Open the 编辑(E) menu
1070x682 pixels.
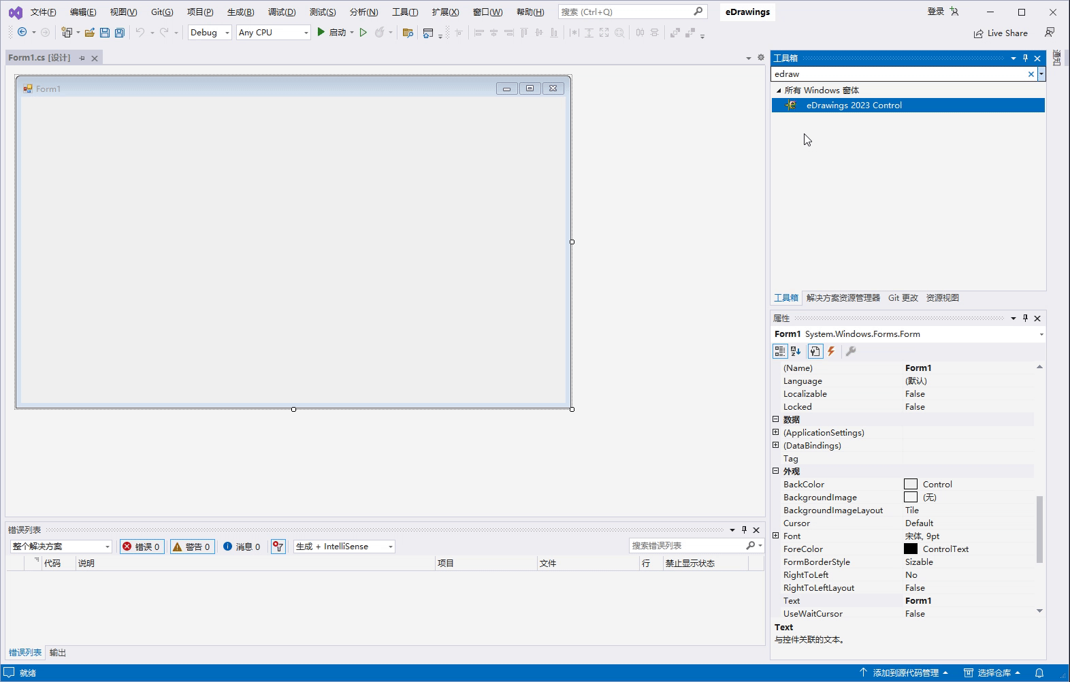(83, 12)
